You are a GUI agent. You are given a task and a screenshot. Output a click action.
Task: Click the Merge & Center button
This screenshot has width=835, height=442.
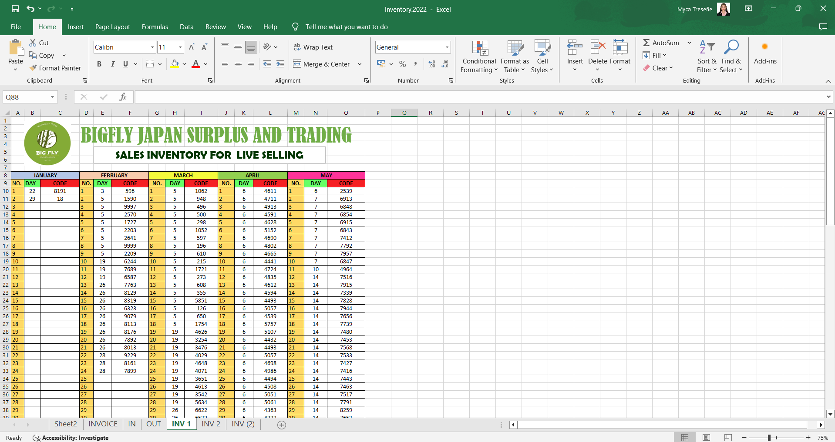click(x=322, y=64)
